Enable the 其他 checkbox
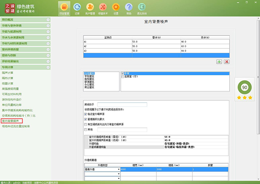 (85, 129)
